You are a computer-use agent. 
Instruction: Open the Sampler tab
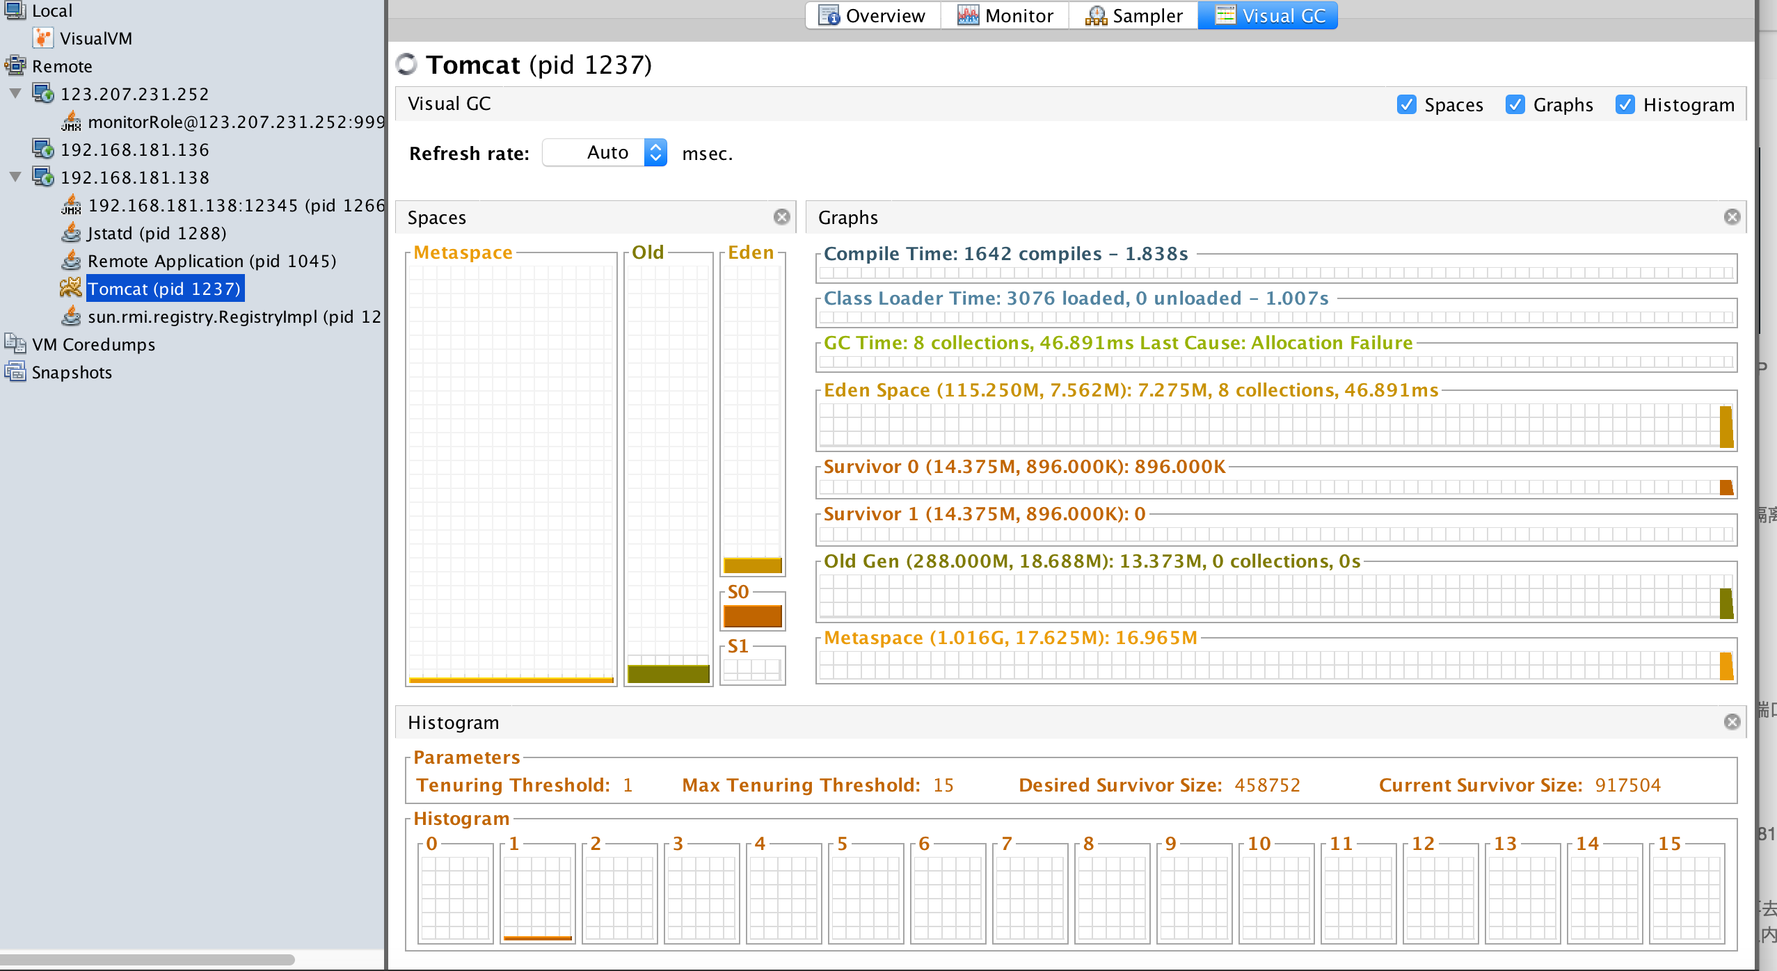(1133, 15)
